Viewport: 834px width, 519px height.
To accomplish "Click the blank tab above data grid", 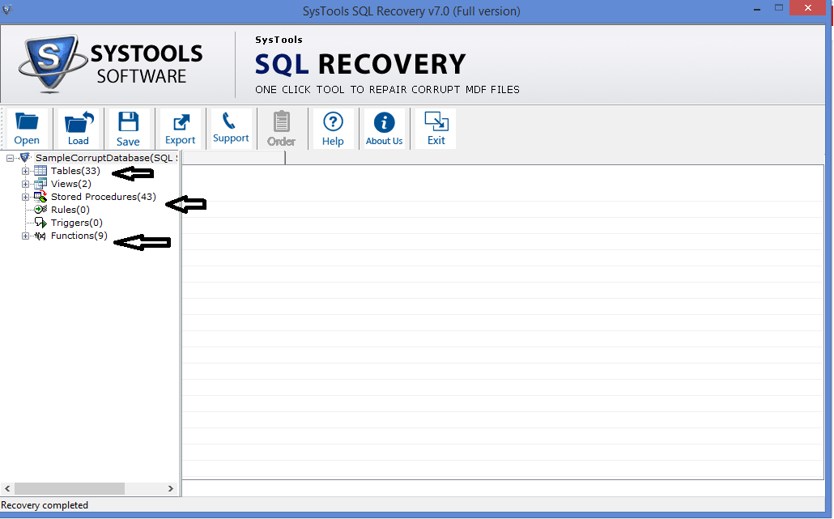I will tap(234, 158).
